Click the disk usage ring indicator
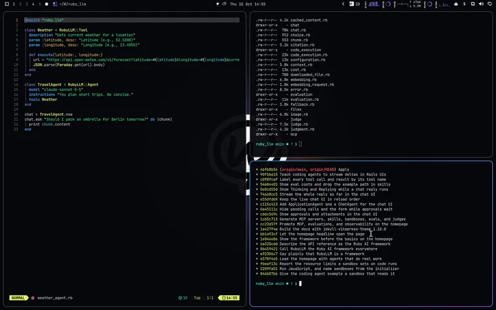Image resolution: width=496 pixels, height=310 pixels. 429,4
